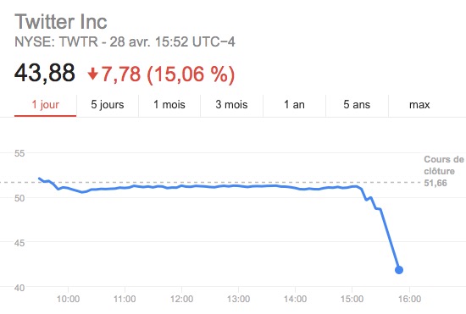Click the 7,78 (15,06 %) change value

(x=168, y=74)
